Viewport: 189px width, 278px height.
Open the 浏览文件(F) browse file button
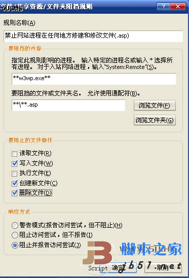(x=155, y=106)
